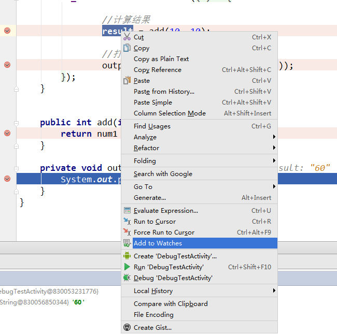Select Search with Google
Screen dimensions: 337x335
tap(199, 174)
